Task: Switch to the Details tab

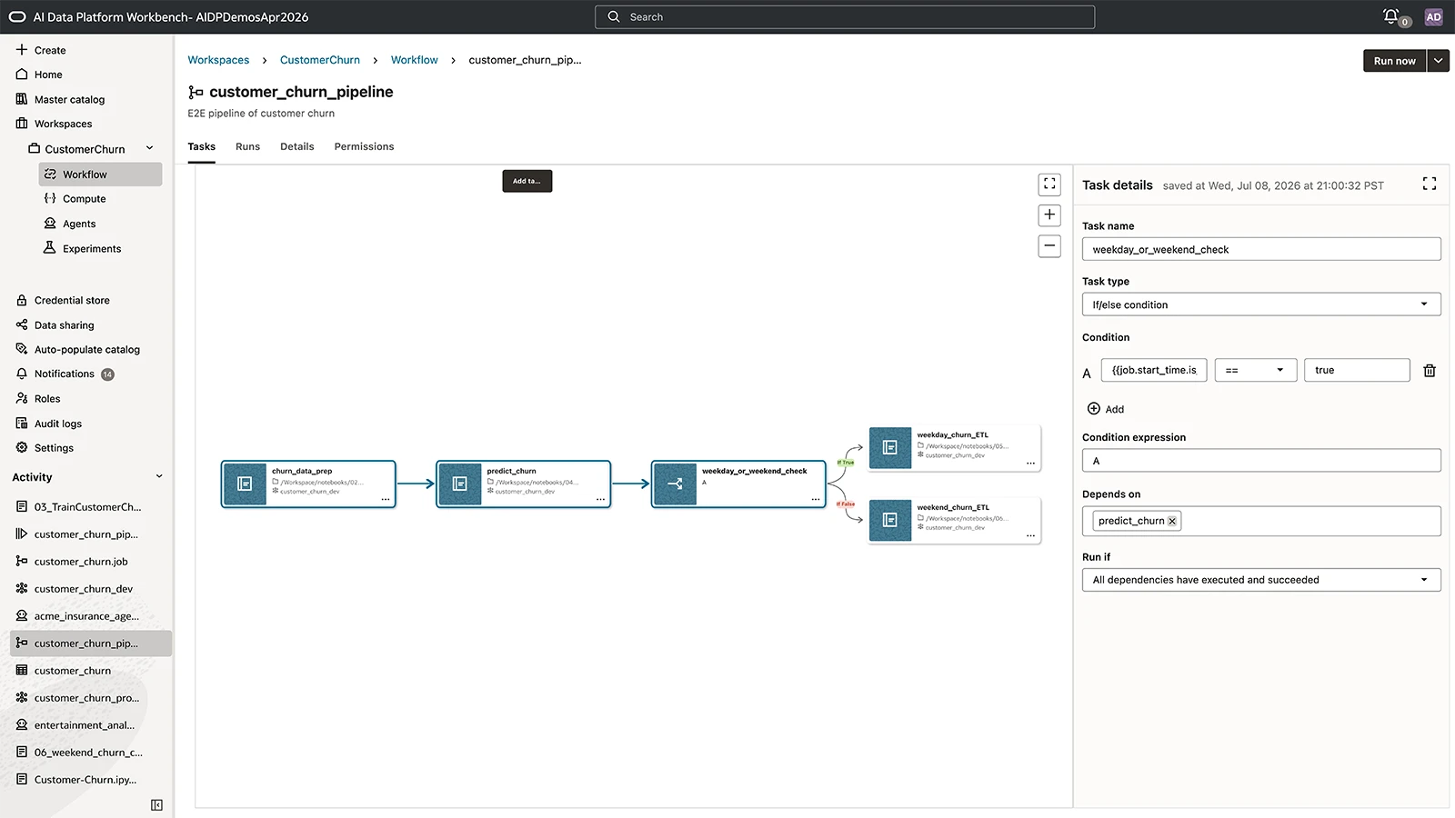Action: pos(297,146)
